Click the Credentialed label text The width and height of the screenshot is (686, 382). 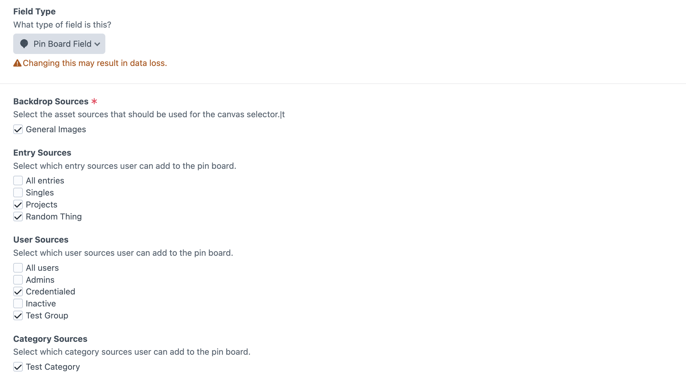(50, 291)
